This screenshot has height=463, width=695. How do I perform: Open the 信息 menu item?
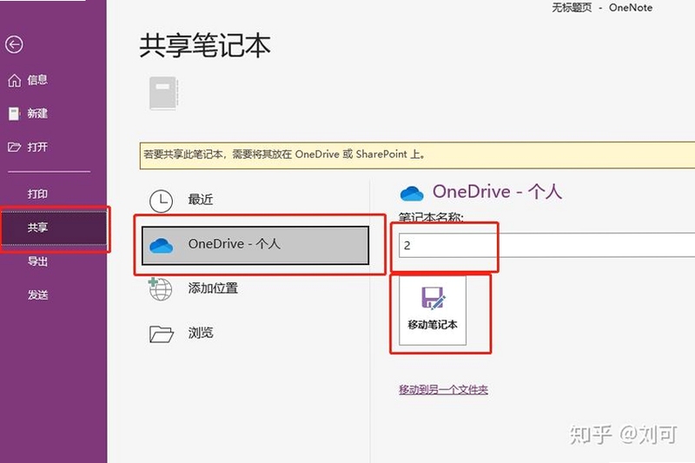click(x=28, y=80)
